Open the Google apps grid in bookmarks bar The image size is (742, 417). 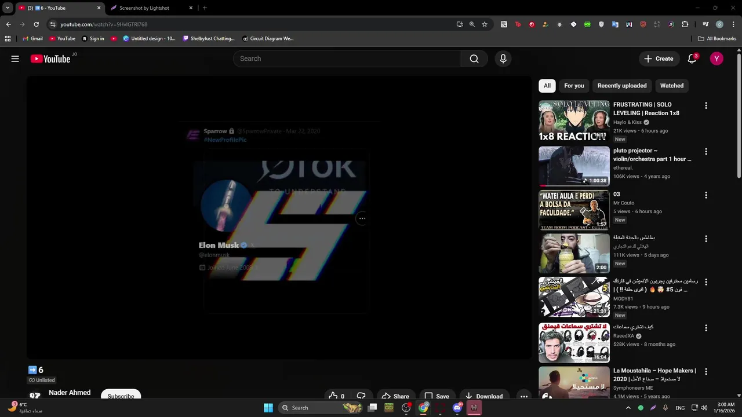coord(8,39)
